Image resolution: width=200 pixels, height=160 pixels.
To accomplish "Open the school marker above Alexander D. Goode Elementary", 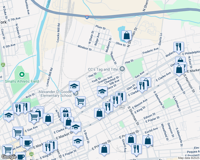I will [x=74, y=86].
